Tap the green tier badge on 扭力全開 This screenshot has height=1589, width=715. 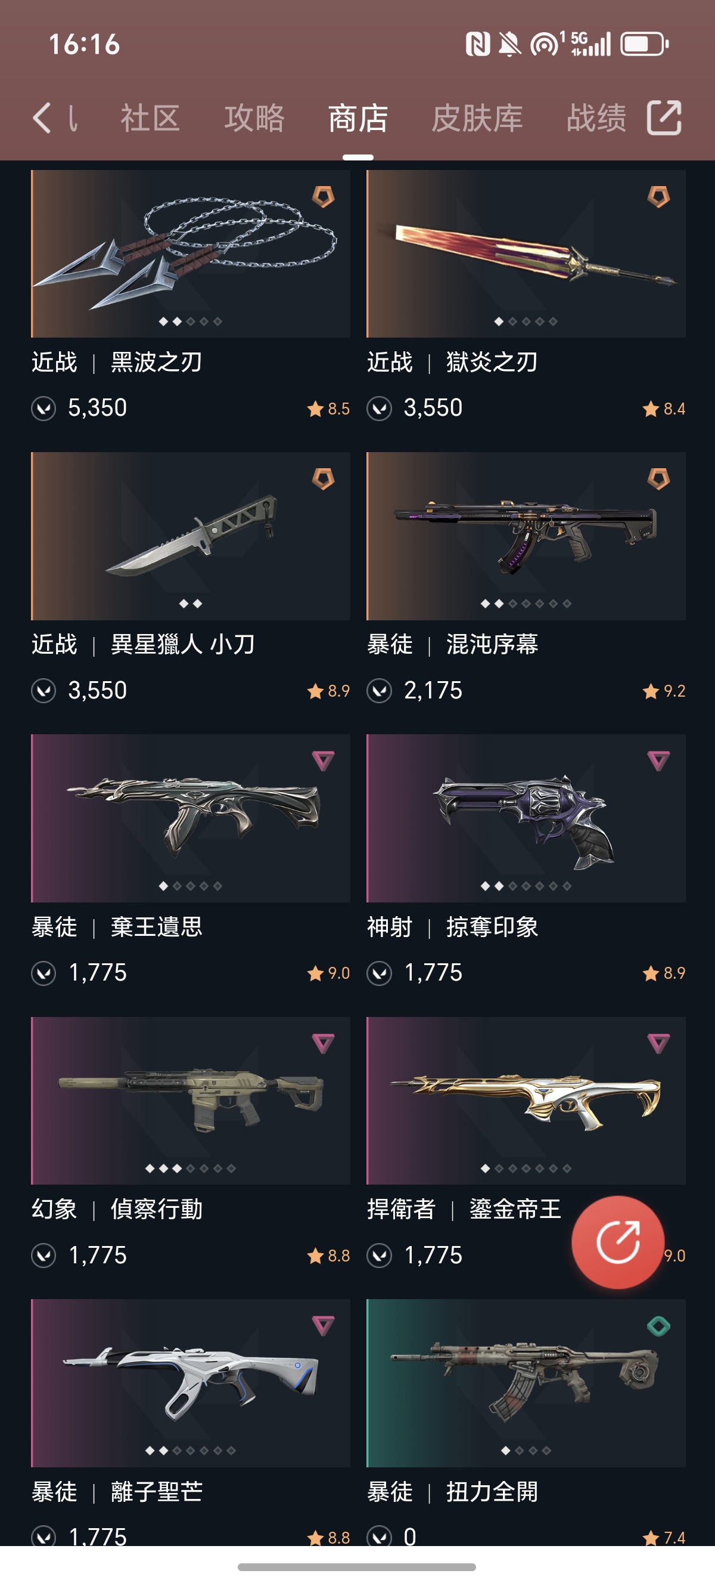[x=658, y=1325]
